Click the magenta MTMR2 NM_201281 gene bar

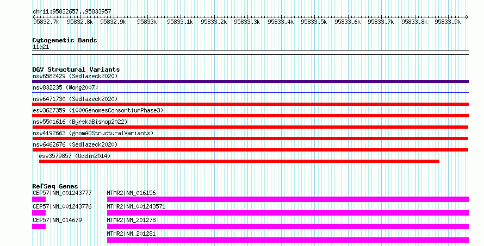(288, 240)
